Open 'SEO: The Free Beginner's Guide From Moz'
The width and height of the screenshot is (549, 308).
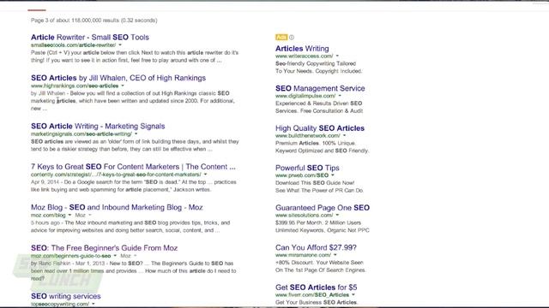tap(104, 248)
